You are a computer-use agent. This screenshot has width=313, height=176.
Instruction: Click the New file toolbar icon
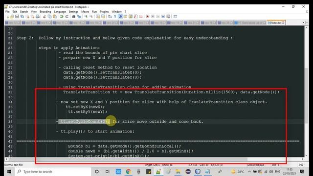coord(7,16)
